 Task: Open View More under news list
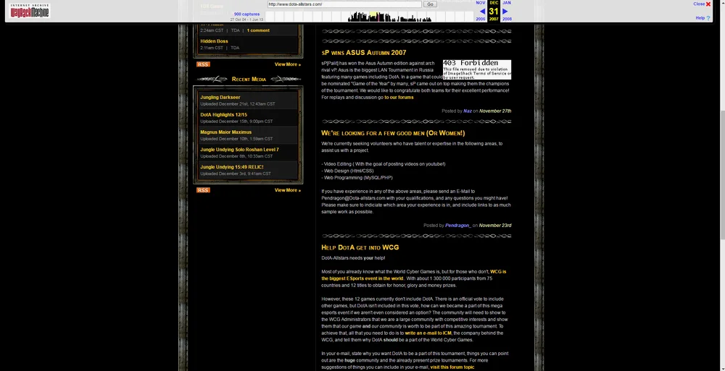288,64
